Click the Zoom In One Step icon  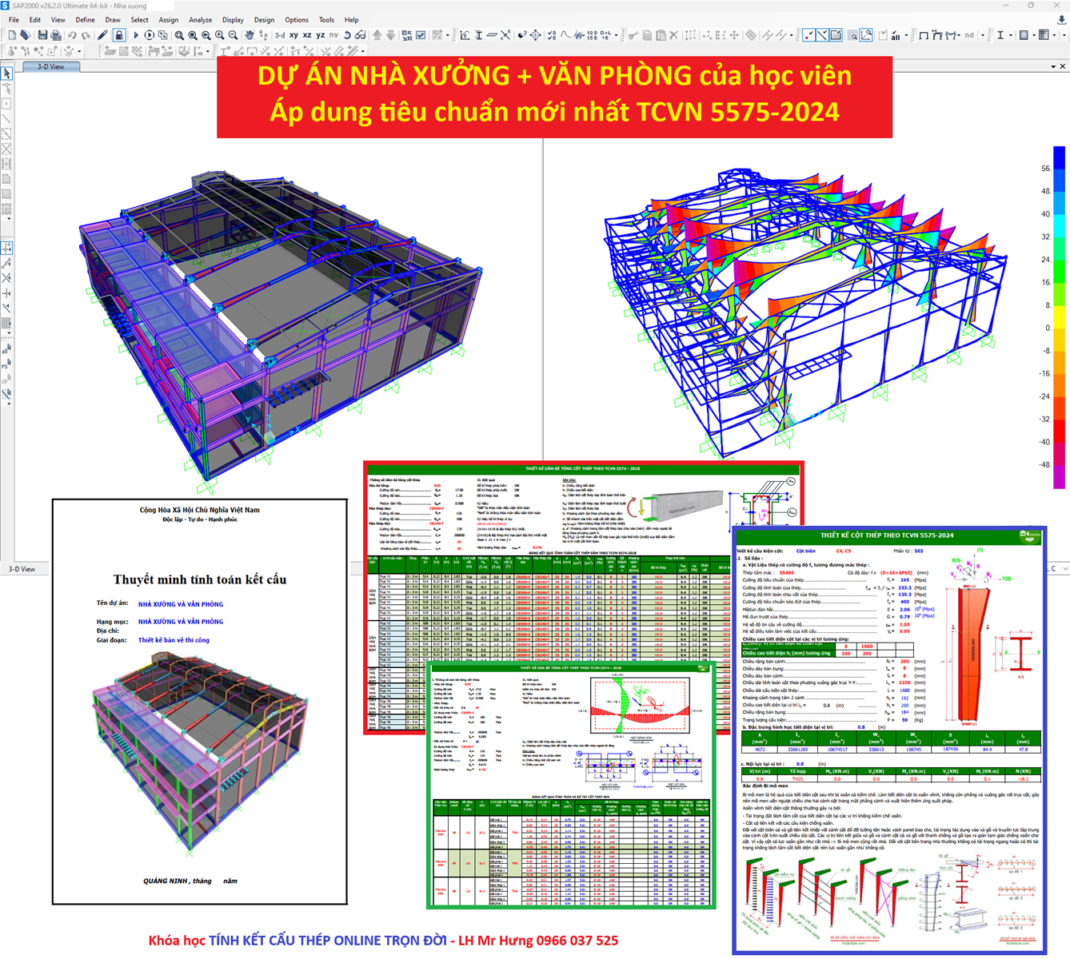(219, 35)
